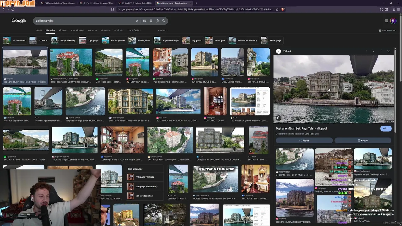Reload the page with the refresh icon
The width and height of the screenshot is (402, 226).
point(13,9)
